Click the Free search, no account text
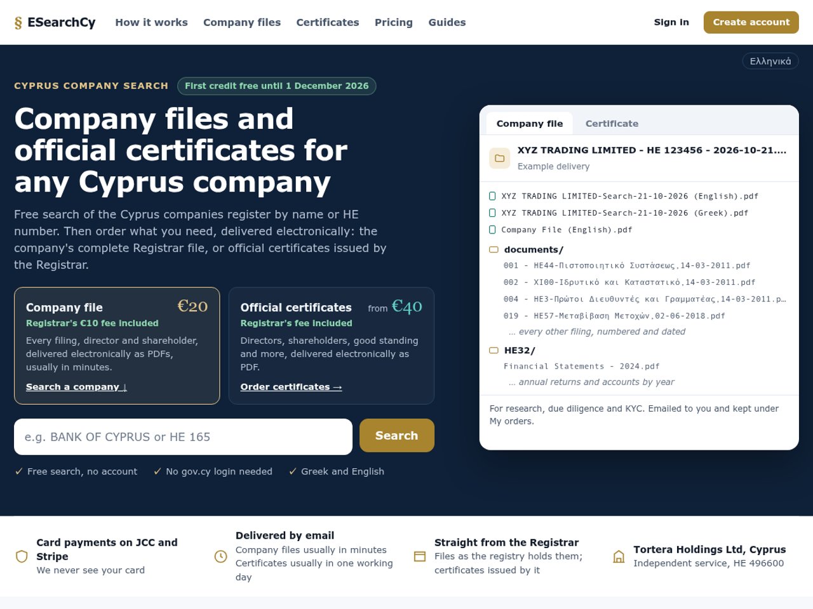813x609 pixels. coord(82,471)
